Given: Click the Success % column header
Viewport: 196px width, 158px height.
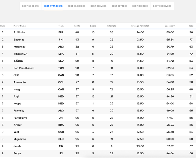Looking at the screenshot, I should (x=170, y=26).
